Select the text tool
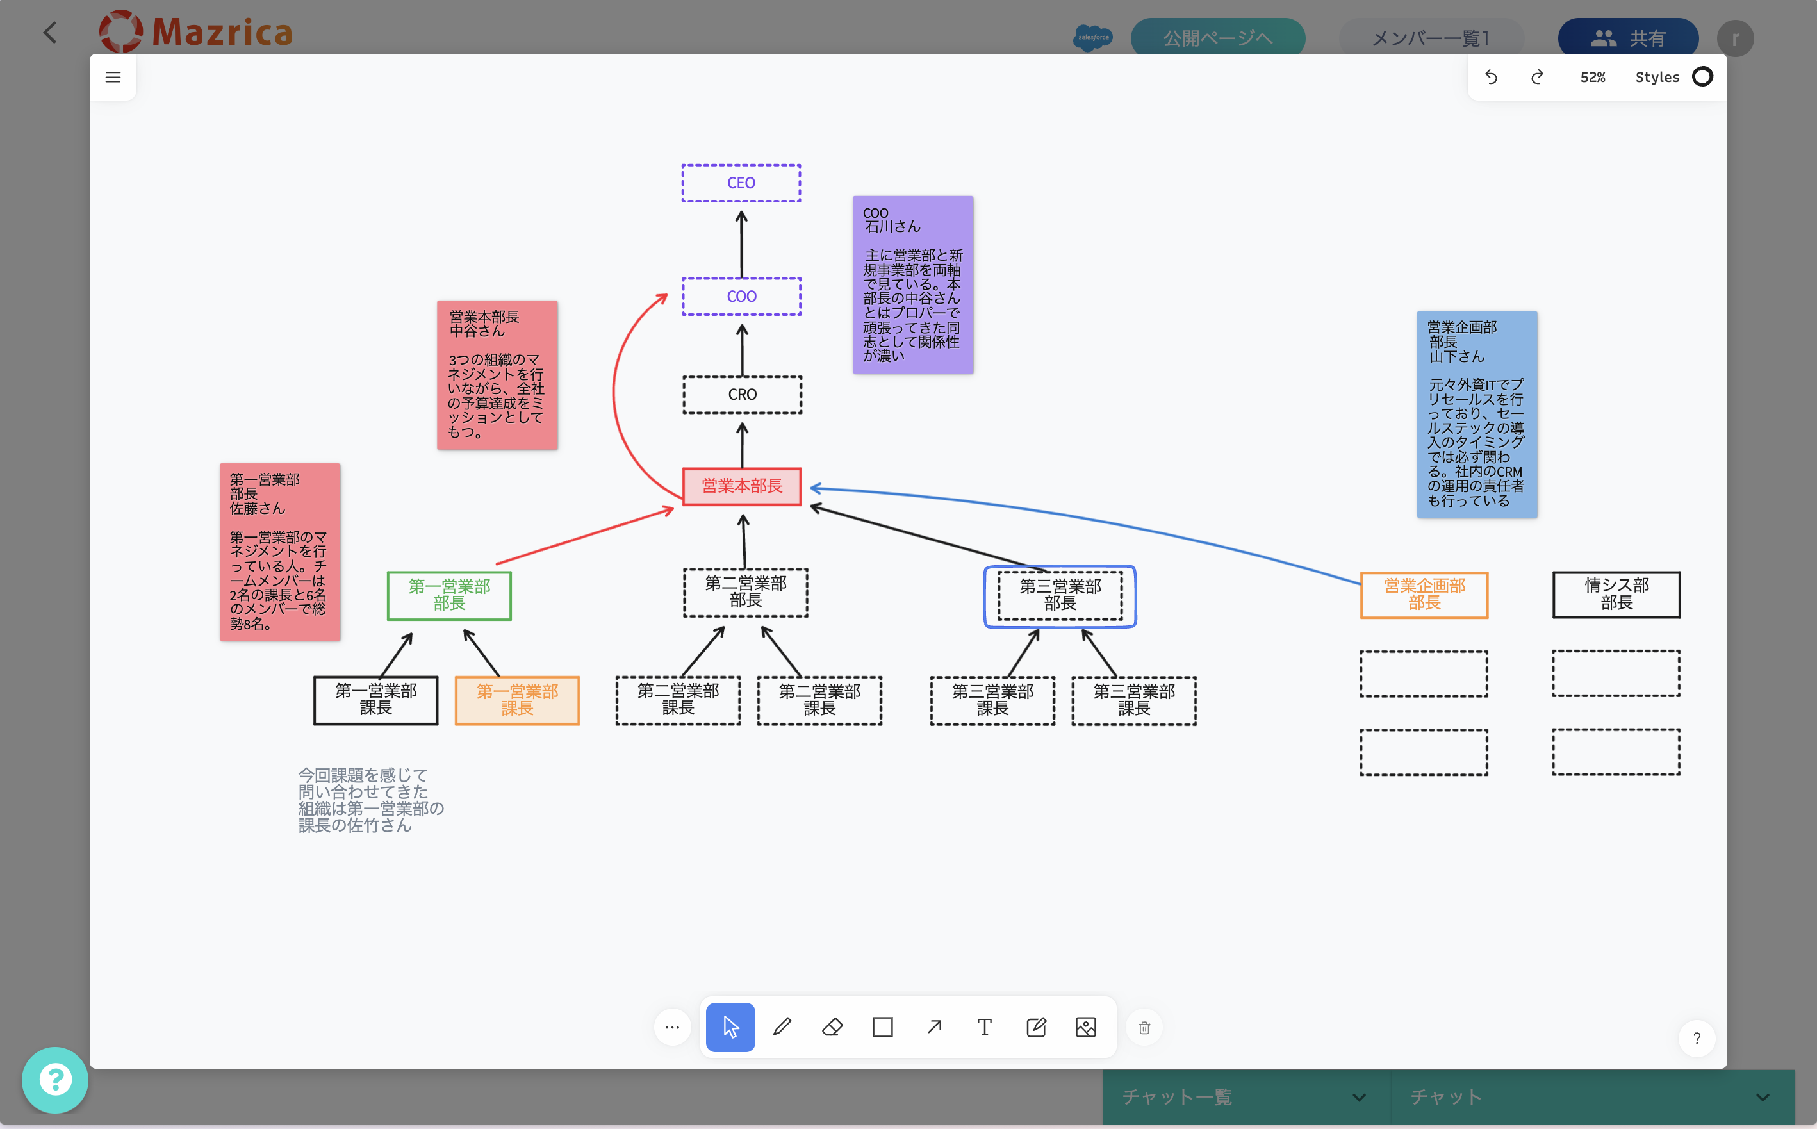Image resolution: width=1817 pixels, height=1129 pixels. pos(985,1028)
